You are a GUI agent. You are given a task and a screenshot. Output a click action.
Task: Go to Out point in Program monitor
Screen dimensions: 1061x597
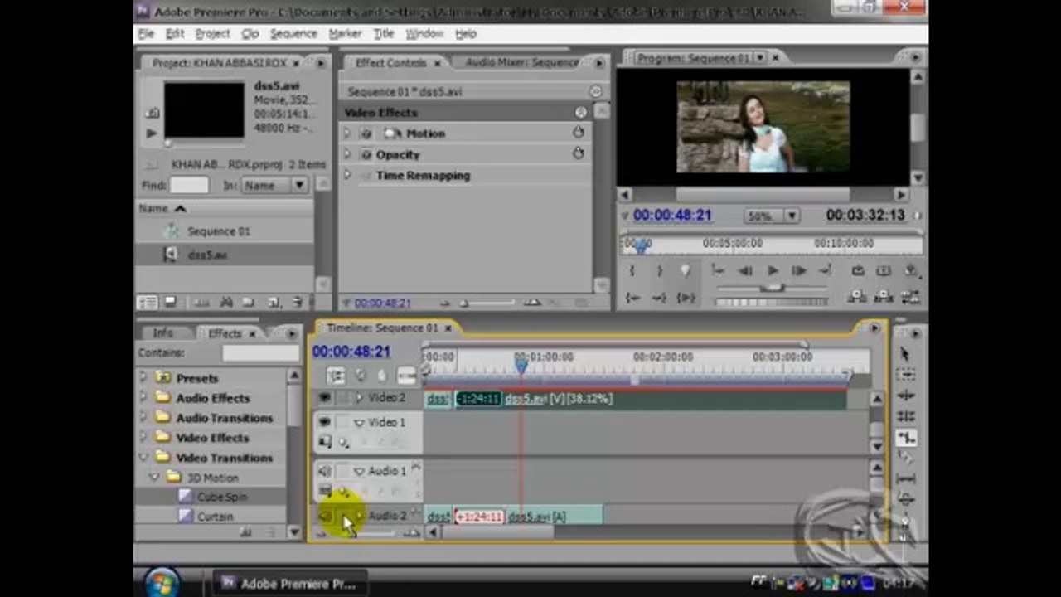[x=659, y=297]
